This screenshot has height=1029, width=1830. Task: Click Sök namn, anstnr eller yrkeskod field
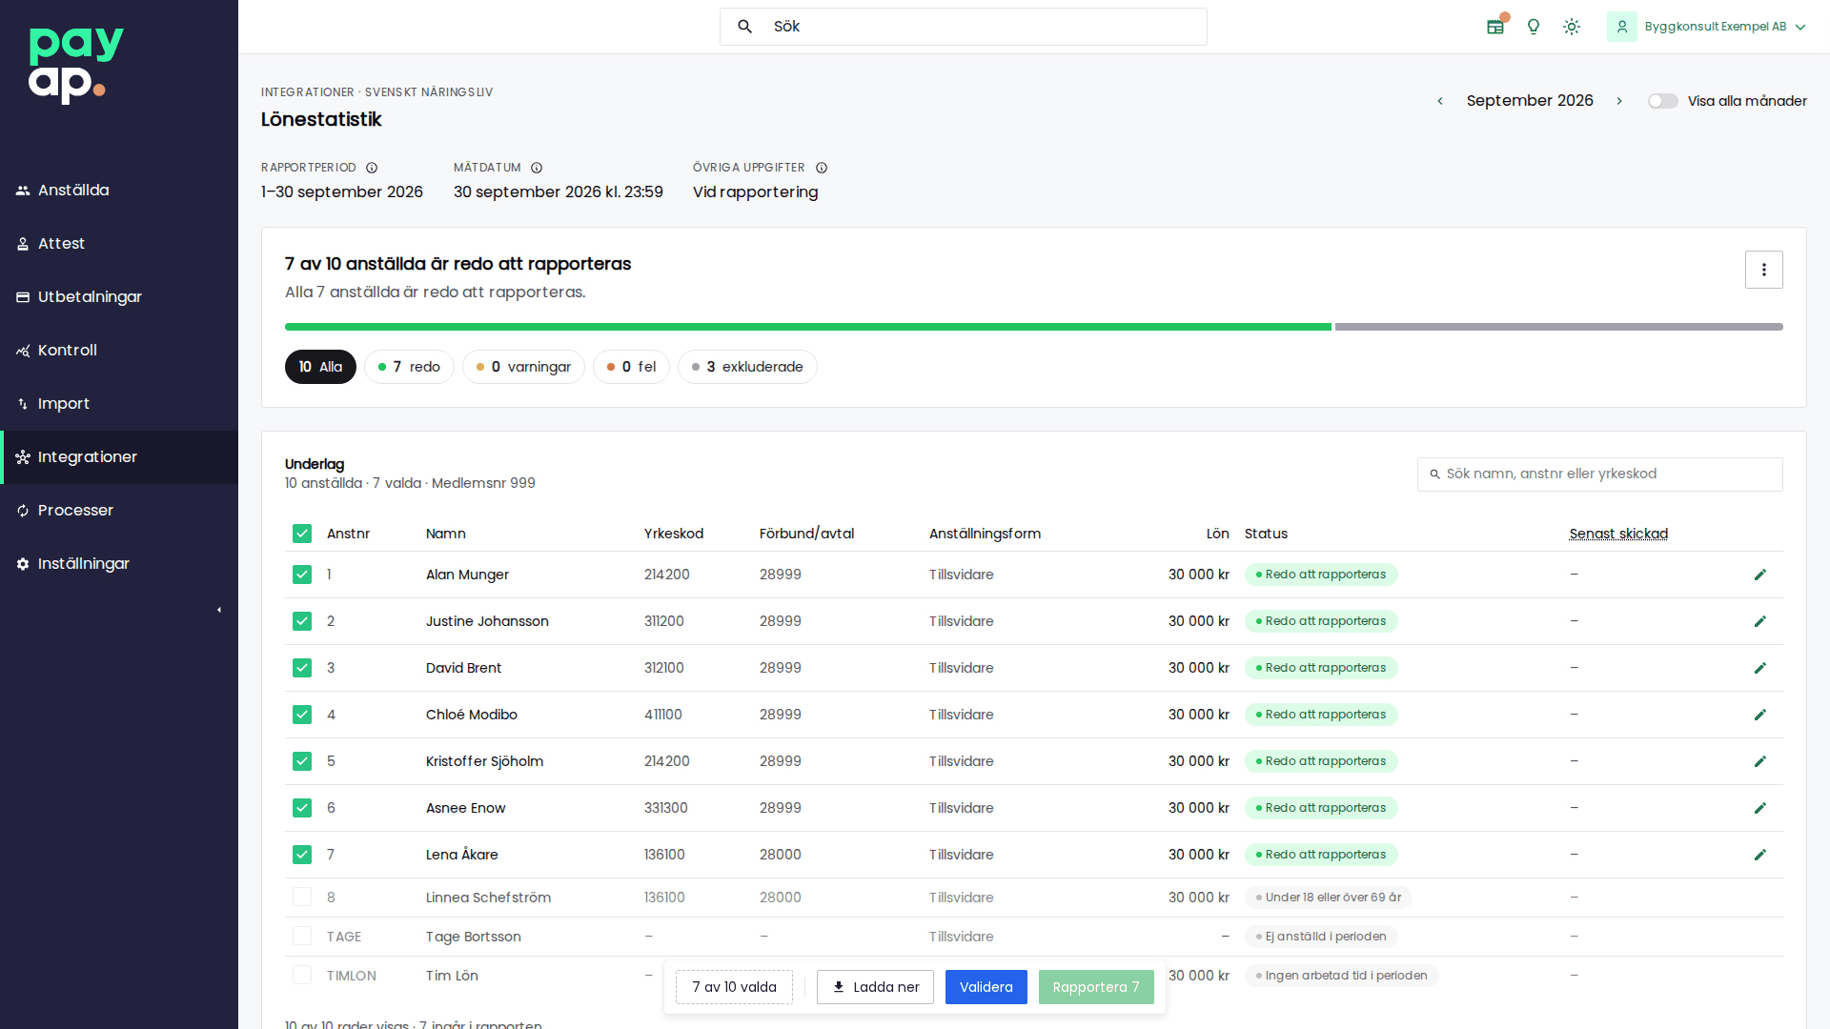(1599, 474)
